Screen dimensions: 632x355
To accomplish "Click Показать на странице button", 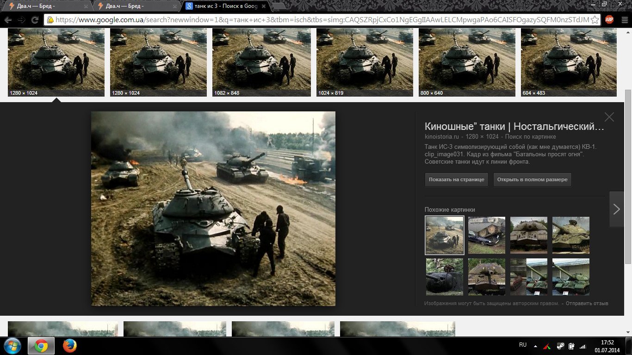I will (x=456, y=179).
